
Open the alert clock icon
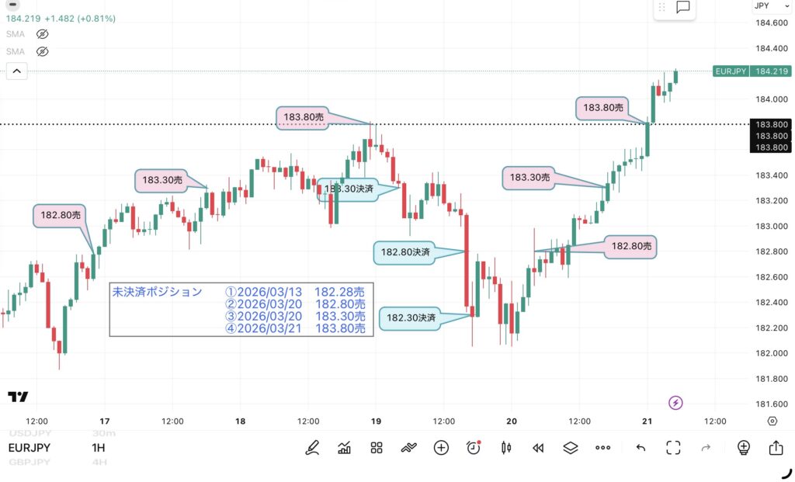(x=474, y=447)
